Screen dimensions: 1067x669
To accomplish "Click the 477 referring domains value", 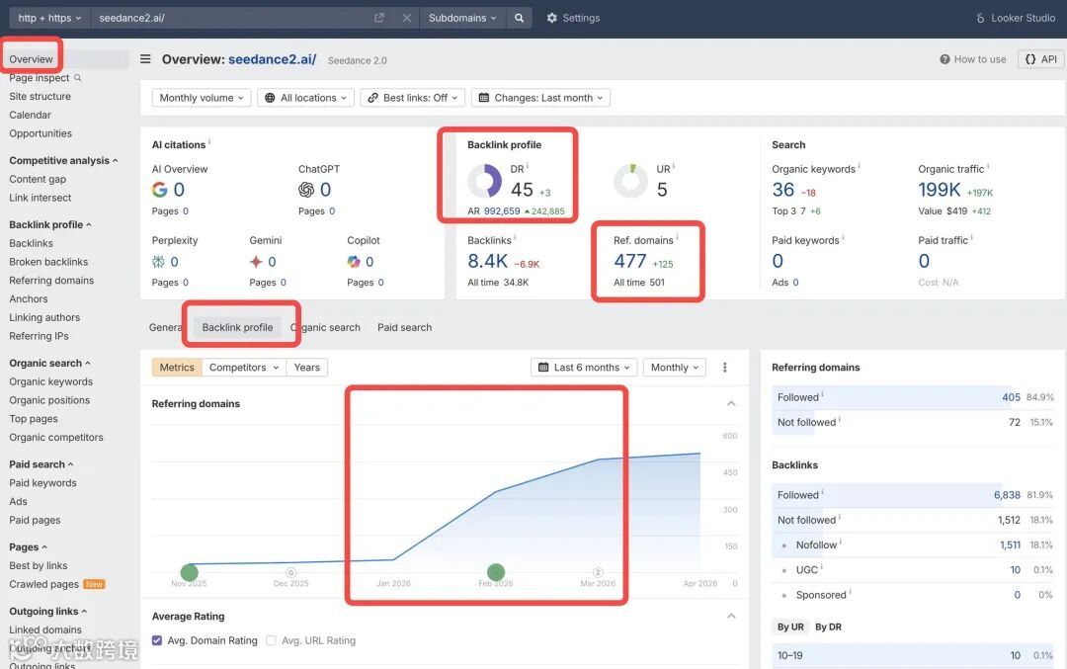I will tap(630, 261).
